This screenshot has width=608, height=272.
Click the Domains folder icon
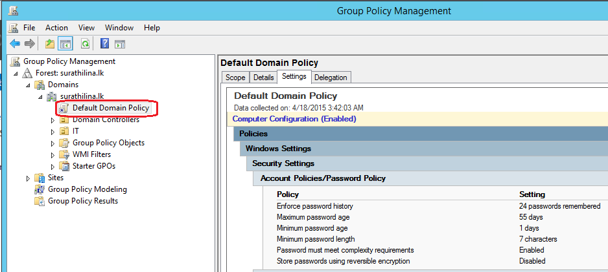pos(40,85)
